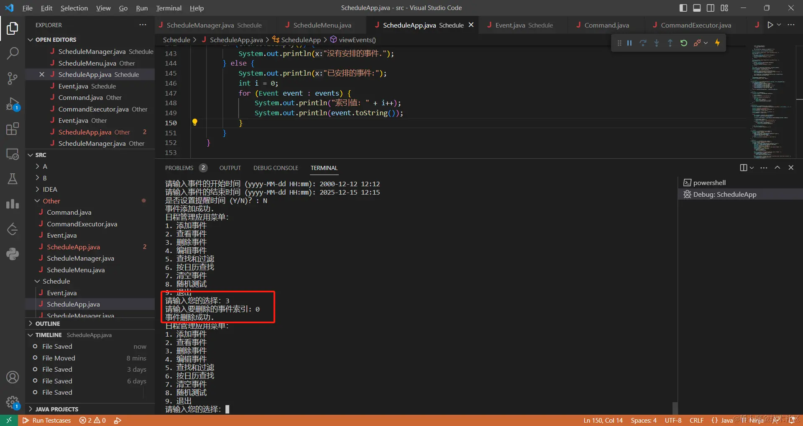803x426 pixels.
Task: Pause the debug session
Action: tap(629, 43)
